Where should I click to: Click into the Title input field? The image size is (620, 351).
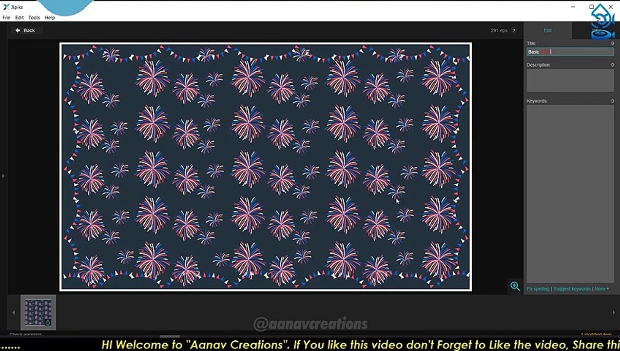[570, 52]
